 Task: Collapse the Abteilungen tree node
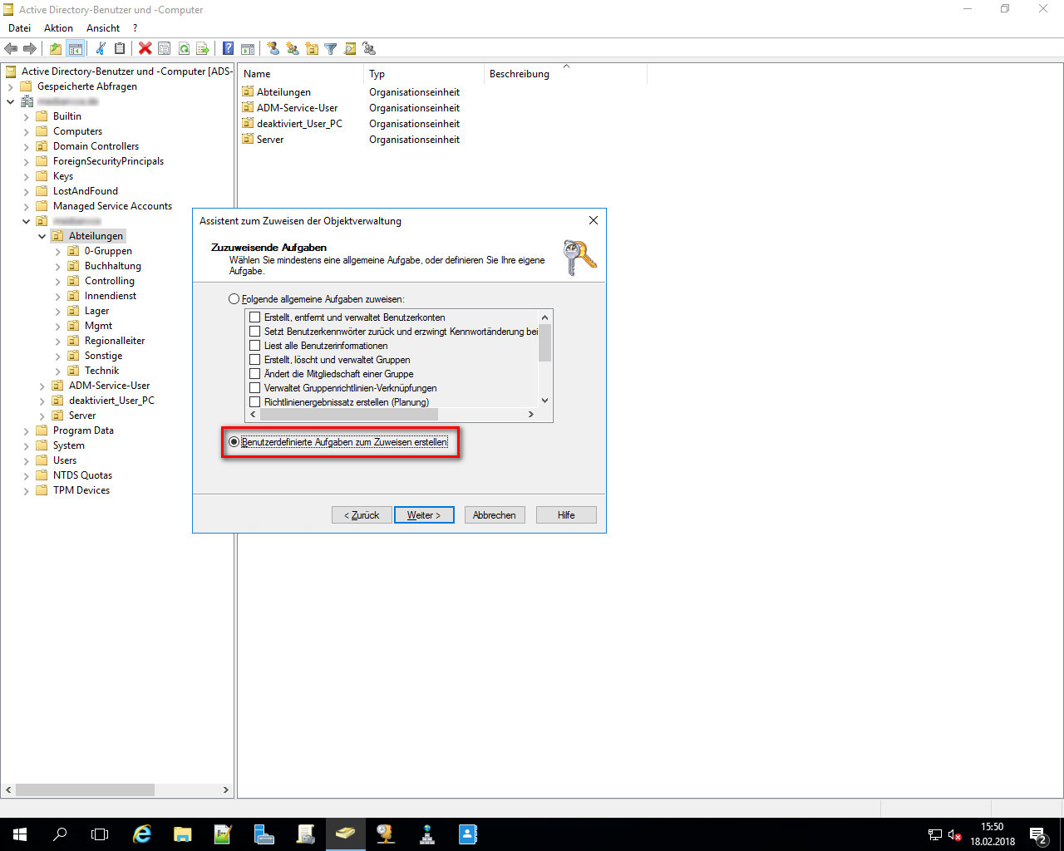tap(42, 237)
